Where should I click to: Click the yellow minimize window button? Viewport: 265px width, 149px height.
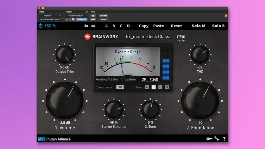pos(43,8)
